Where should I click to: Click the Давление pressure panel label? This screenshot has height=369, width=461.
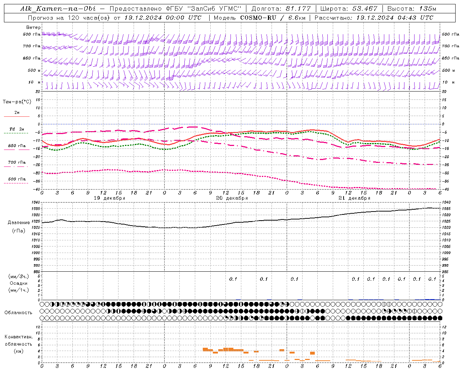click(x=19, y=223)
